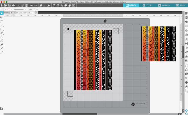This screenshot has height=115, width=188.
Task: Click the Deselect All toolbar icon
Action: pyautogui.click(x=45, y=5)
